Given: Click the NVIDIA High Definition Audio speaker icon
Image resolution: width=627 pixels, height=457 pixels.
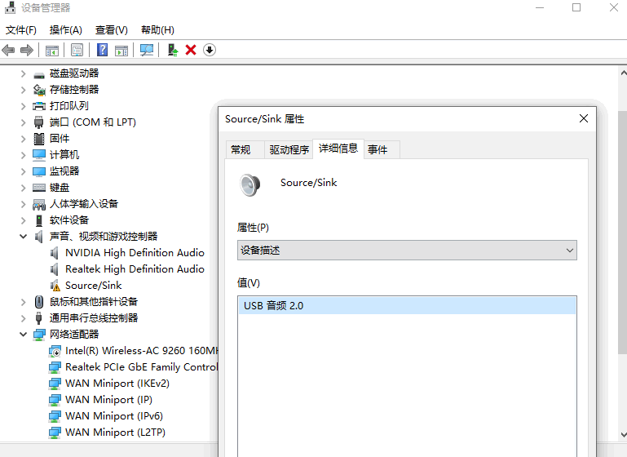Looking at the screenshot, I should [55, 253].
